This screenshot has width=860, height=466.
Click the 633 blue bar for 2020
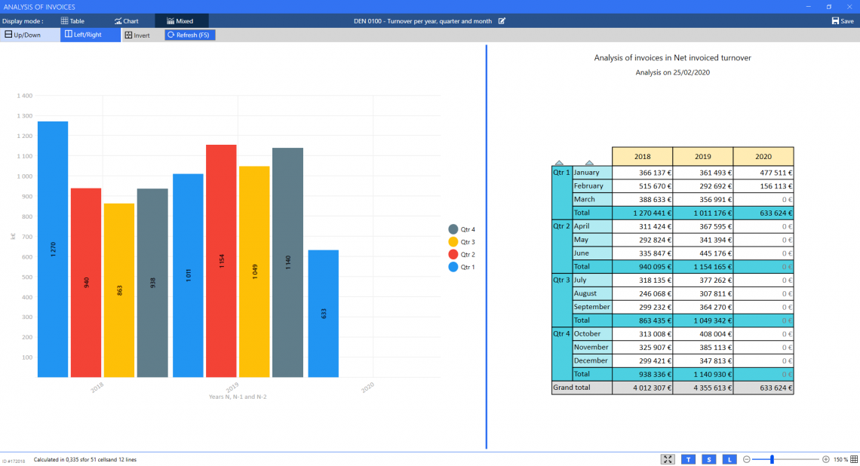coord(323,314)
